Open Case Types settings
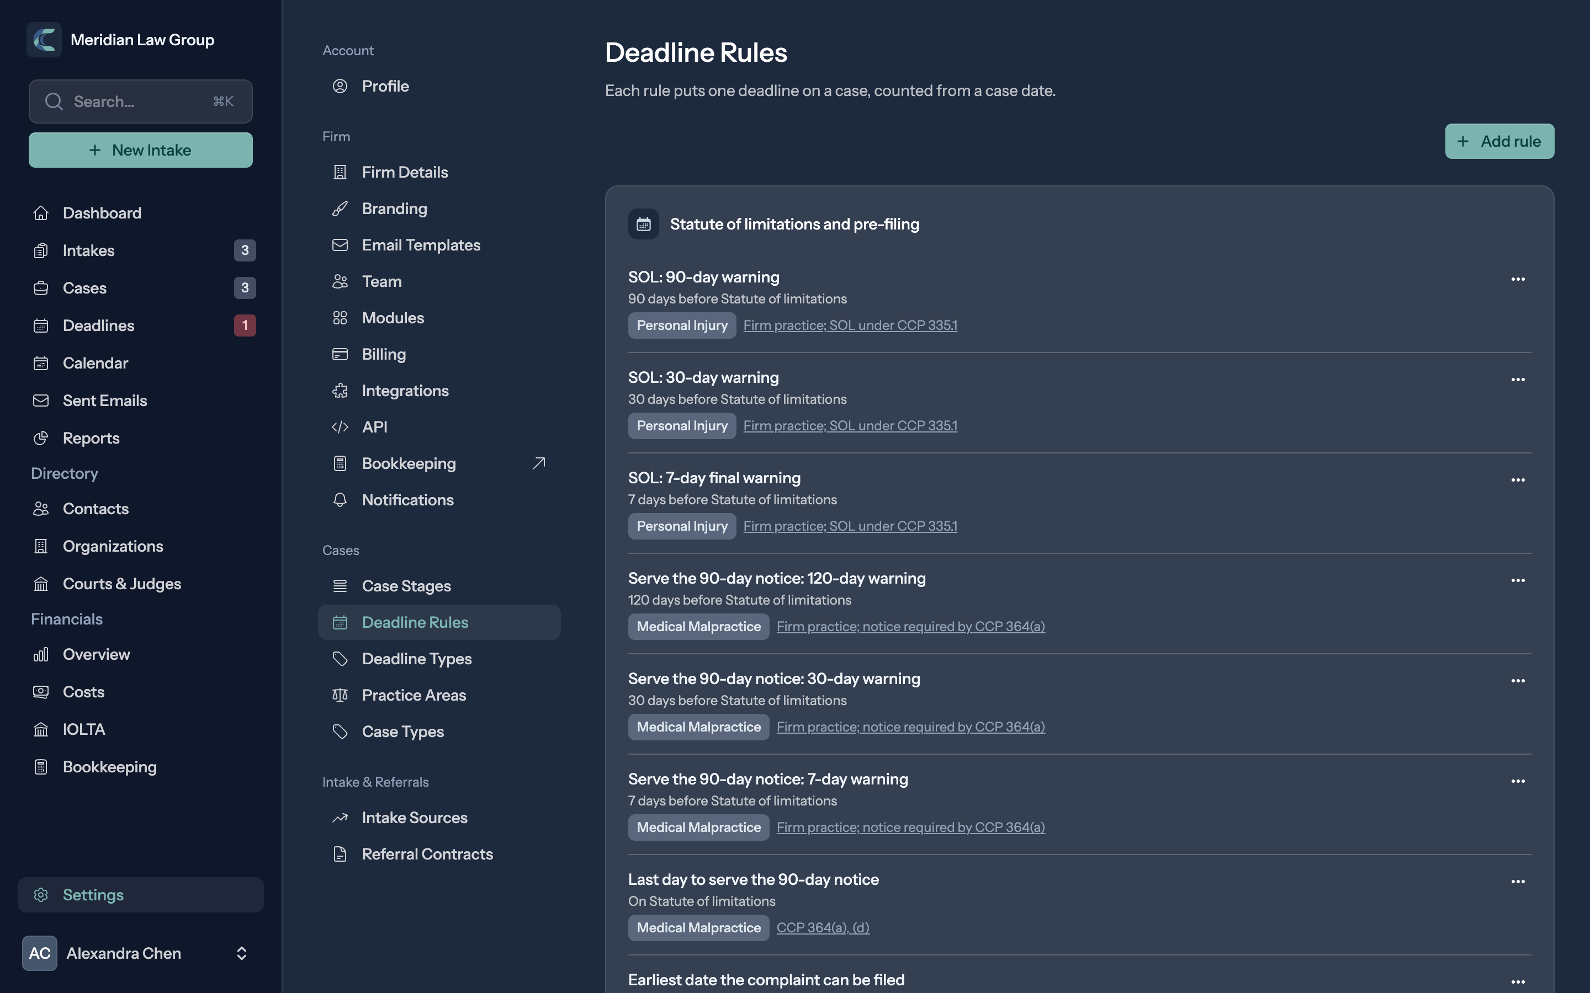The height and width of the screenshot is (993, 1590). pos(439,732)
